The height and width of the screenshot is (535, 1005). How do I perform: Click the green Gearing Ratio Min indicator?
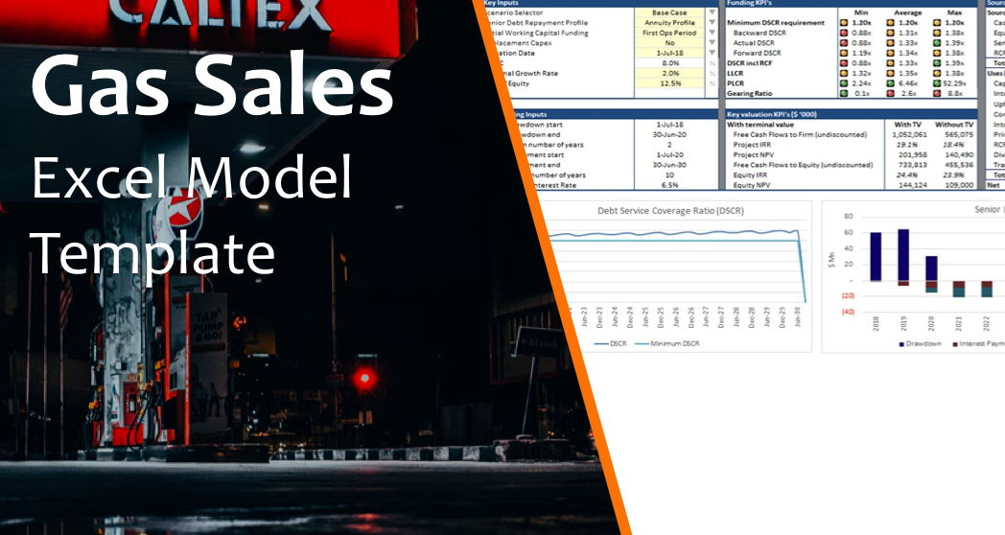pyautogui.click(x=844, y=94)
